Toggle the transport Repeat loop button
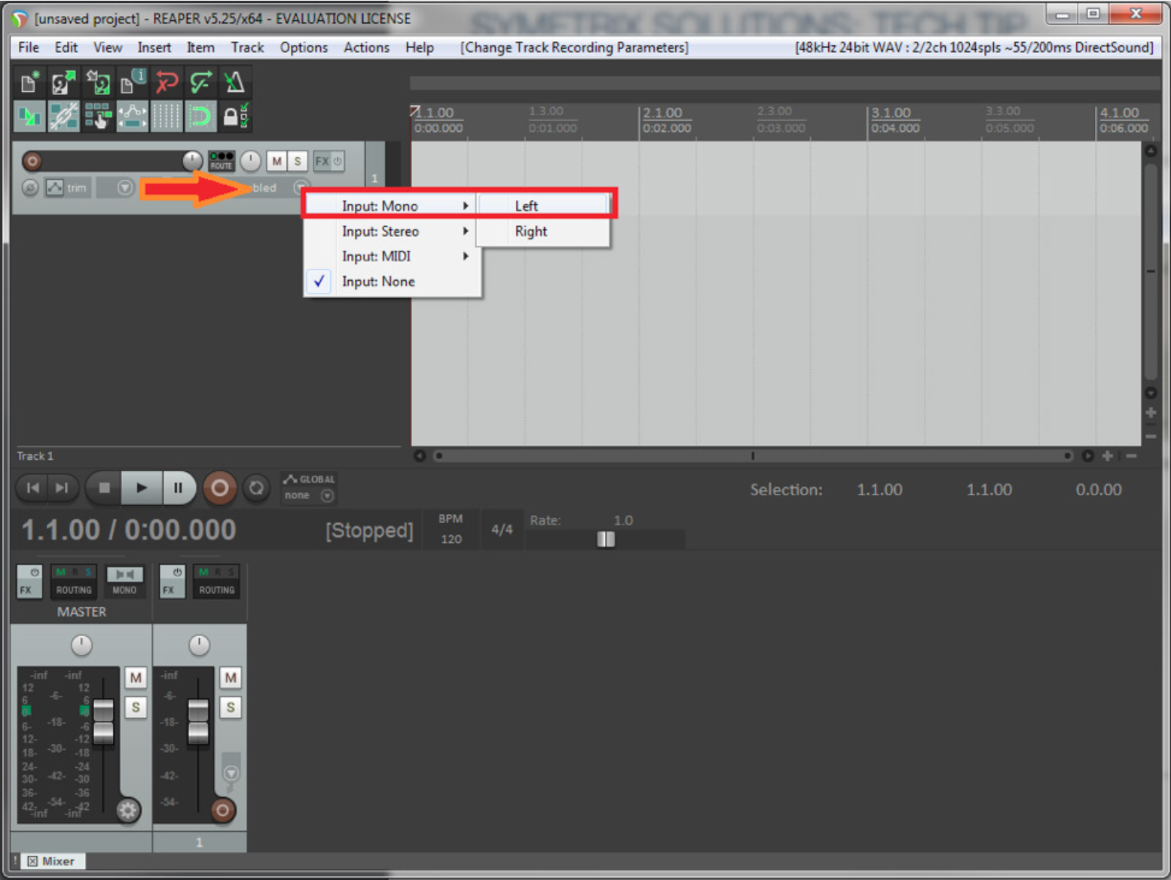The height and width of the screenshot is (880, 1171). (x=256, y=488)
